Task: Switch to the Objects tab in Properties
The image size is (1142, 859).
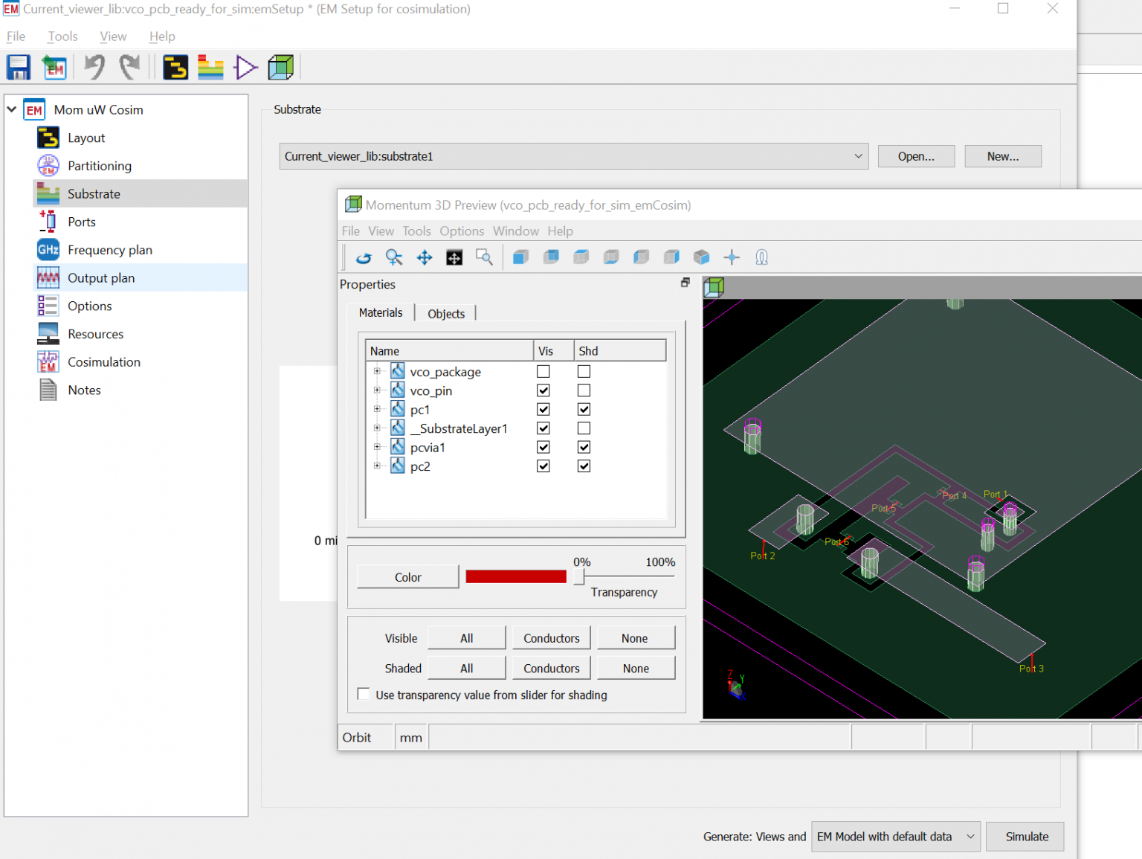Action: 445,313
